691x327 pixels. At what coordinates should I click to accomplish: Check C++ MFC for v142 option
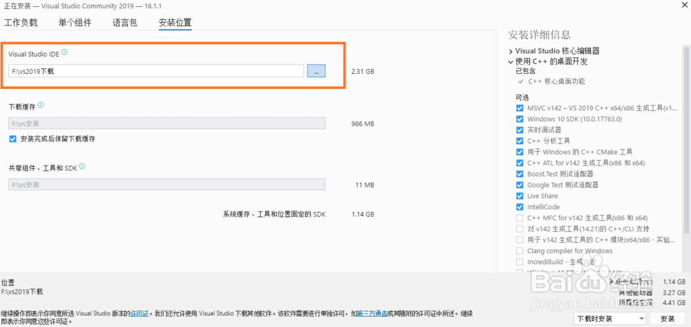pyautogui.click(x=519, y=218)
